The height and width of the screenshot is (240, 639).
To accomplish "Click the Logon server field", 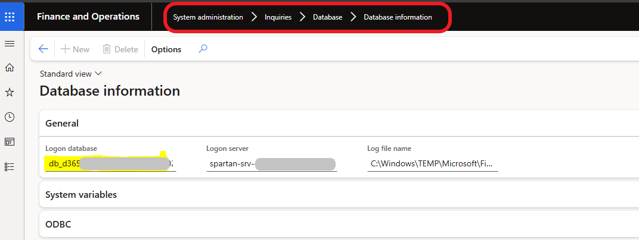I will pyautogui.click(x=271, y=164).
